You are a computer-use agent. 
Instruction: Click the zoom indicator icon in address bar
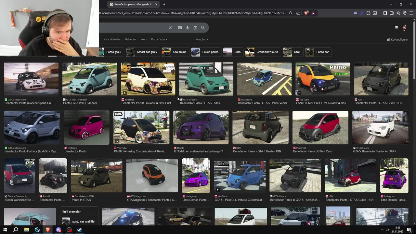coord(291,13)
